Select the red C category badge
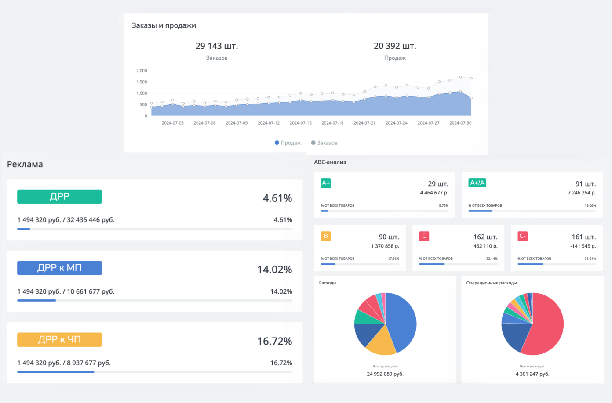The width and height of the screenshot is (612, 403). pos(424,236)
